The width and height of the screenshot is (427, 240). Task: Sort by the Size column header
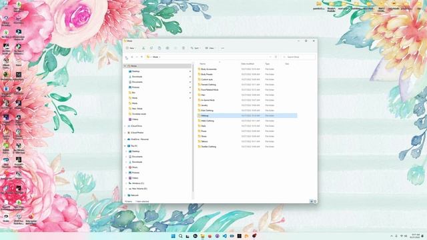[287, 64]
